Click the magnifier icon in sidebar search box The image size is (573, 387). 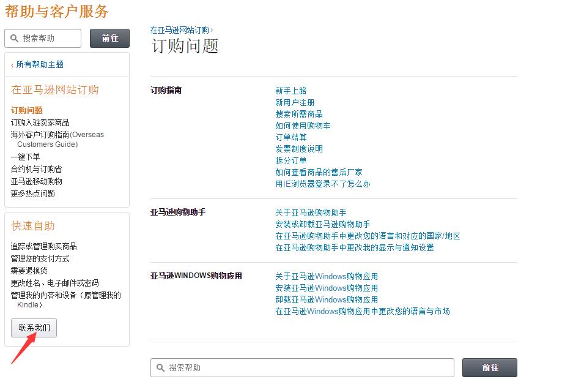tap(14, 38)
